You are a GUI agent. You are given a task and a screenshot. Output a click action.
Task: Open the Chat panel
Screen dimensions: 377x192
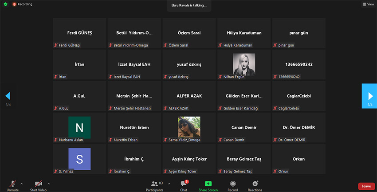[184, 185]
